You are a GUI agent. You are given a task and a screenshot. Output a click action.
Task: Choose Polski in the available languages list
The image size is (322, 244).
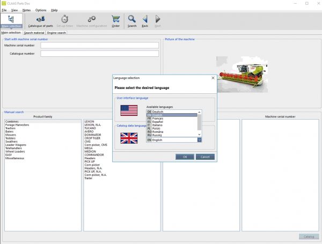tap(172, 128)
